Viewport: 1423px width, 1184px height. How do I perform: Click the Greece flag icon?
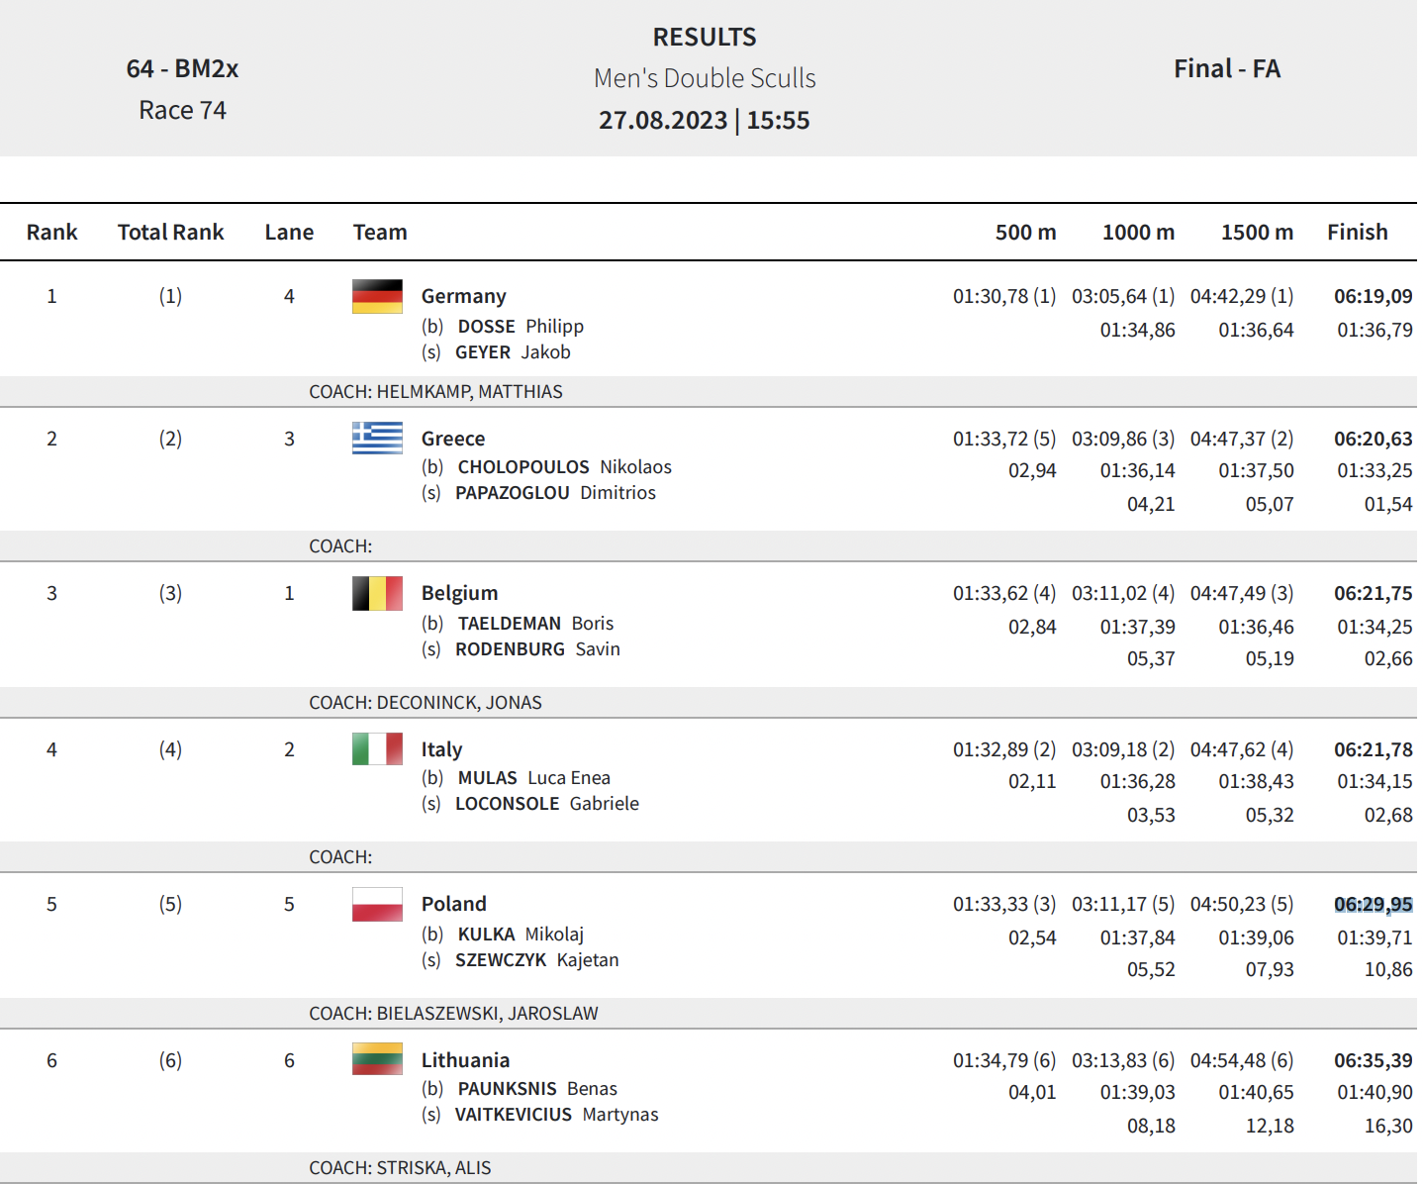point(377,438)
